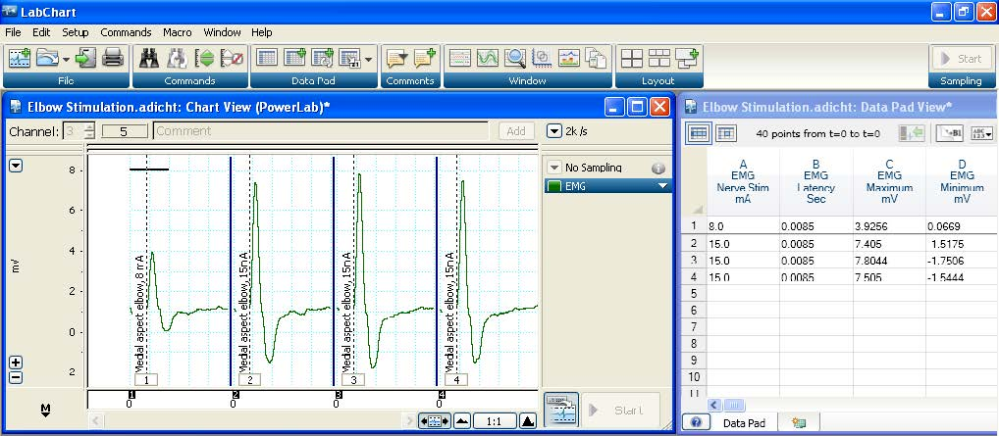Screen dimensions: 999x436
Task: Click the Comment text field
Action: (x=320, y=130)
